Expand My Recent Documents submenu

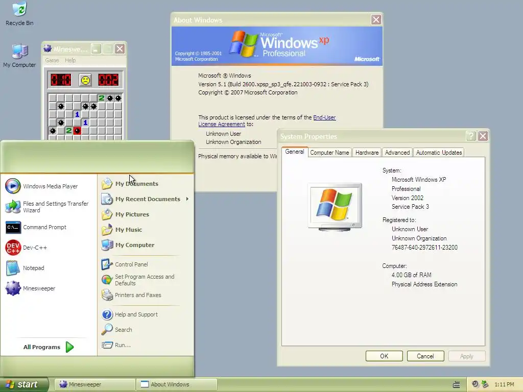[145, 199]
